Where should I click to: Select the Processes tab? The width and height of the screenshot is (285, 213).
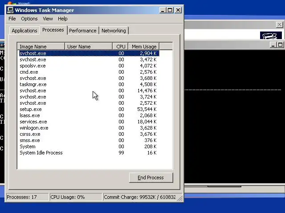53,30
